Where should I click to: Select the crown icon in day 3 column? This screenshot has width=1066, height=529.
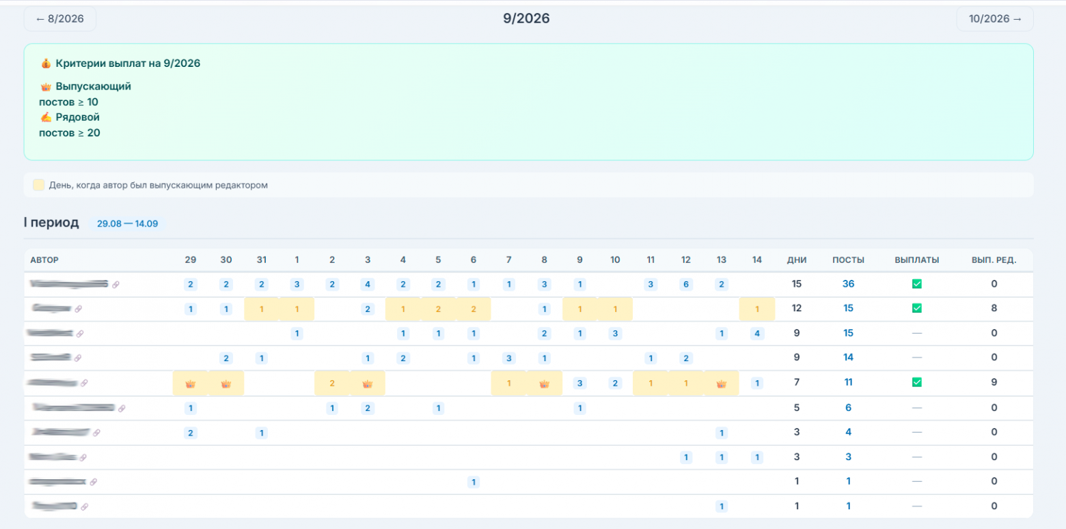coord(368,384)
